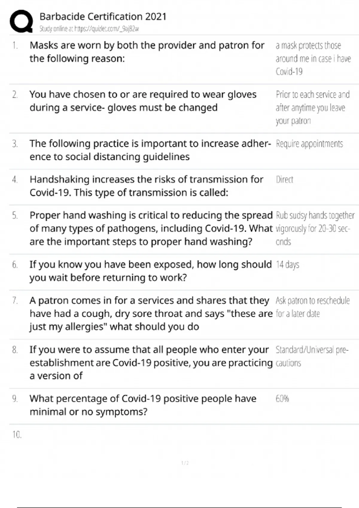Click the Quizlet Q logo icon

click(x=21, y=21)
